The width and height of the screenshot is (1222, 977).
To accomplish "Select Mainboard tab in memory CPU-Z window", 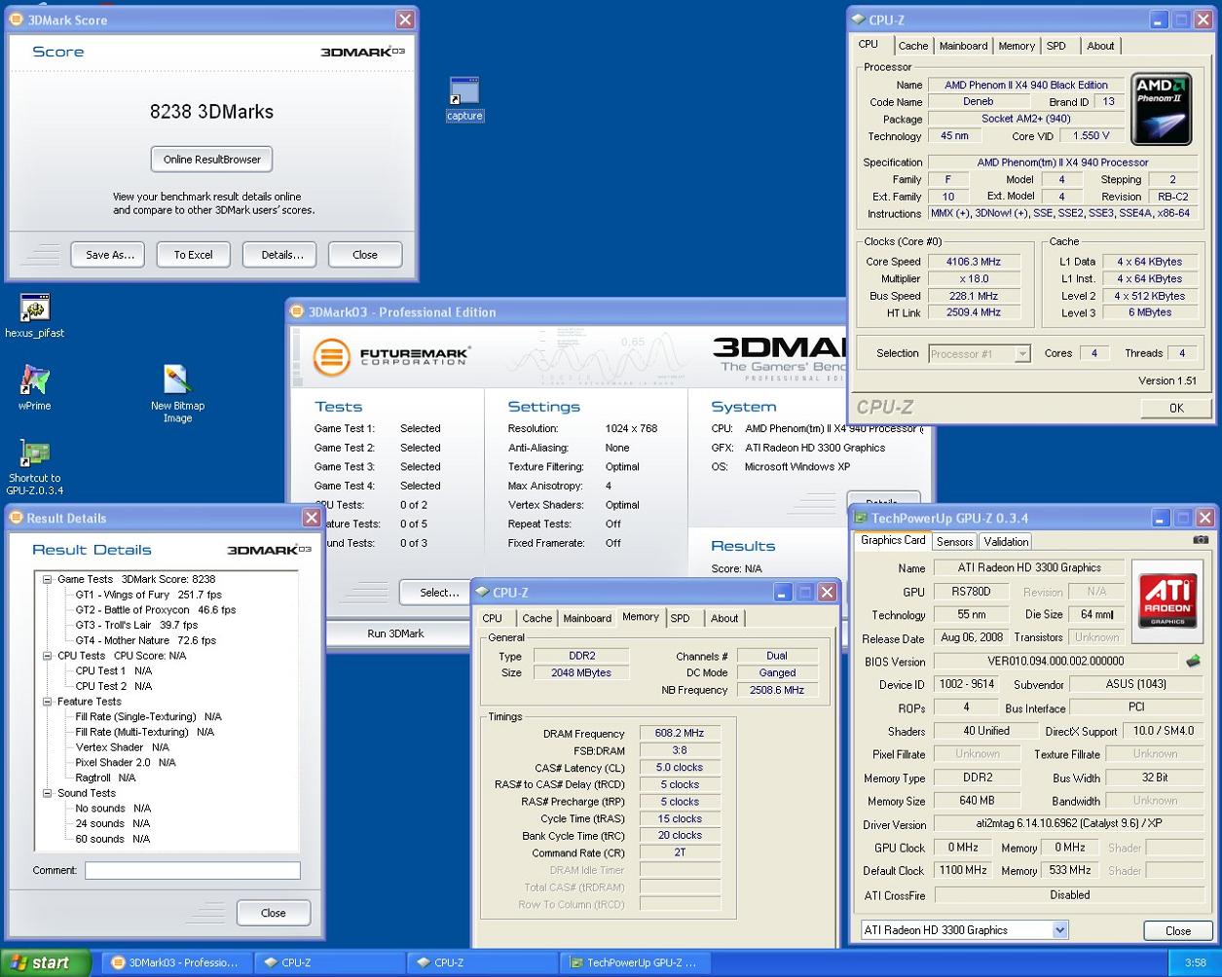I will click(x=587, y=618).
